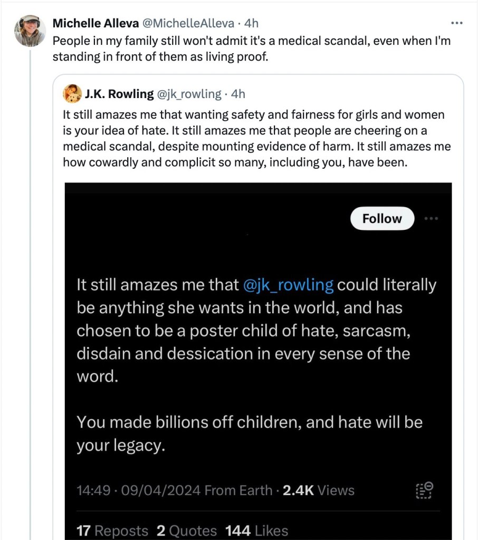The image size is (496, 540).
Task: View the 17 Reposts list
Action: pyautogui.click(x=112, y=531)
